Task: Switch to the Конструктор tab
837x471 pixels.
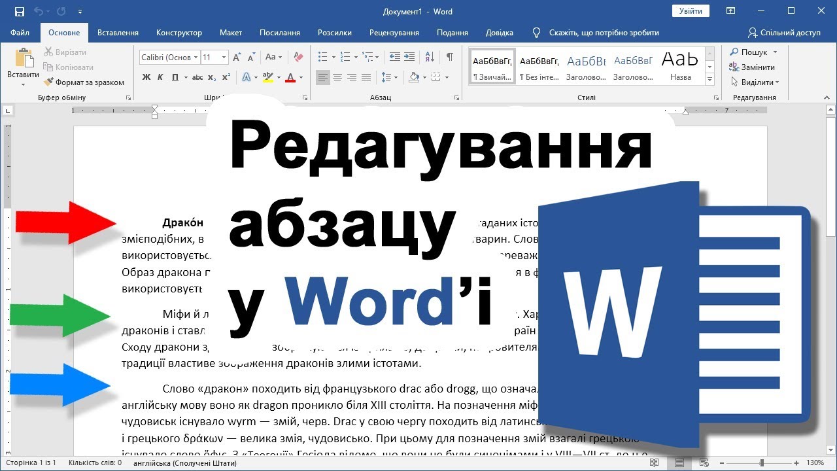Action: pyautogui.click(x=179, y=33)
